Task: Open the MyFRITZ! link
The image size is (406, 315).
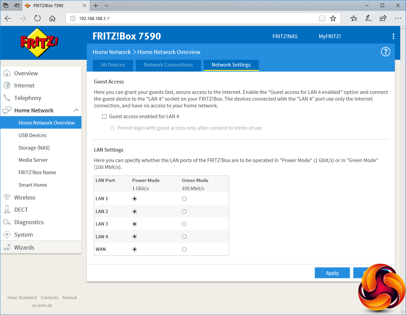Action: 330,36
